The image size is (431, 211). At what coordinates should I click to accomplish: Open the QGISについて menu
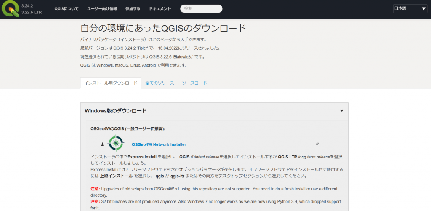(66, 9)
